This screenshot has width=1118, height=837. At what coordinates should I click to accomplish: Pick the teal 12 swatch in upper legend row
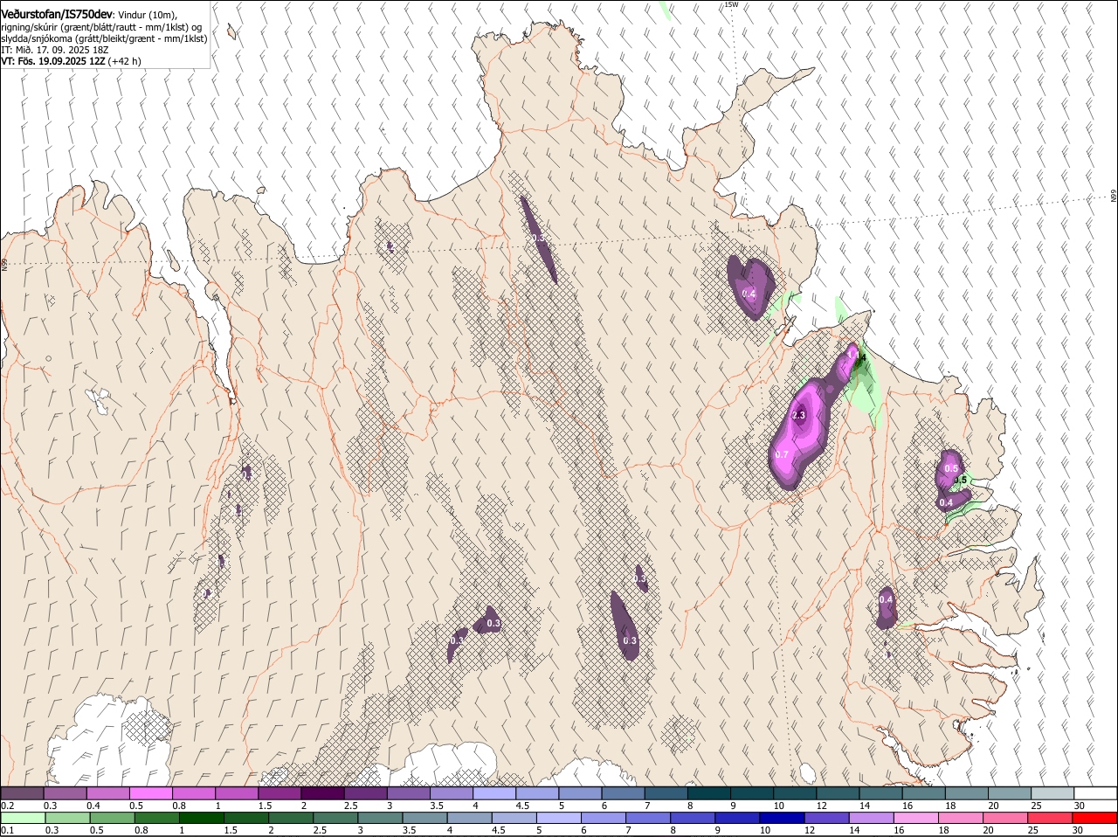(838, 793)
